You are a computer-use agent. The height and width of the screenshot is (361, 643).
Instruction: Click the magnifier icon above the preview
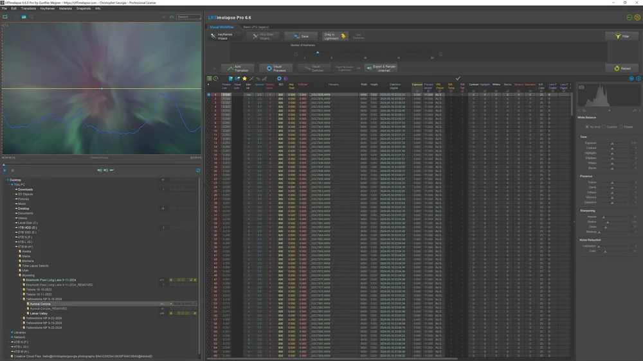pyautogui.click(x=31, y=17)
